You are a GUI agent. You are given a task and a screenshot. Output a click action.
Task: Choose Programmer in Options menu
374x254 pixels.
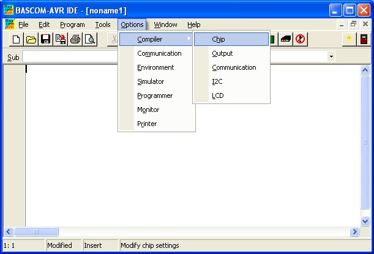(157, 95)
